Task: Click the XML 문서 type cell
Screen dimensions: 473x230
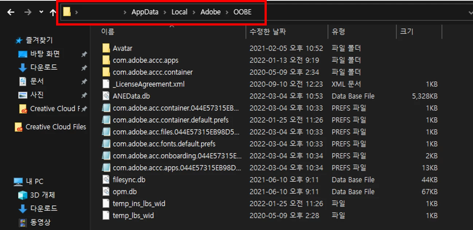Action: point(346,84)
